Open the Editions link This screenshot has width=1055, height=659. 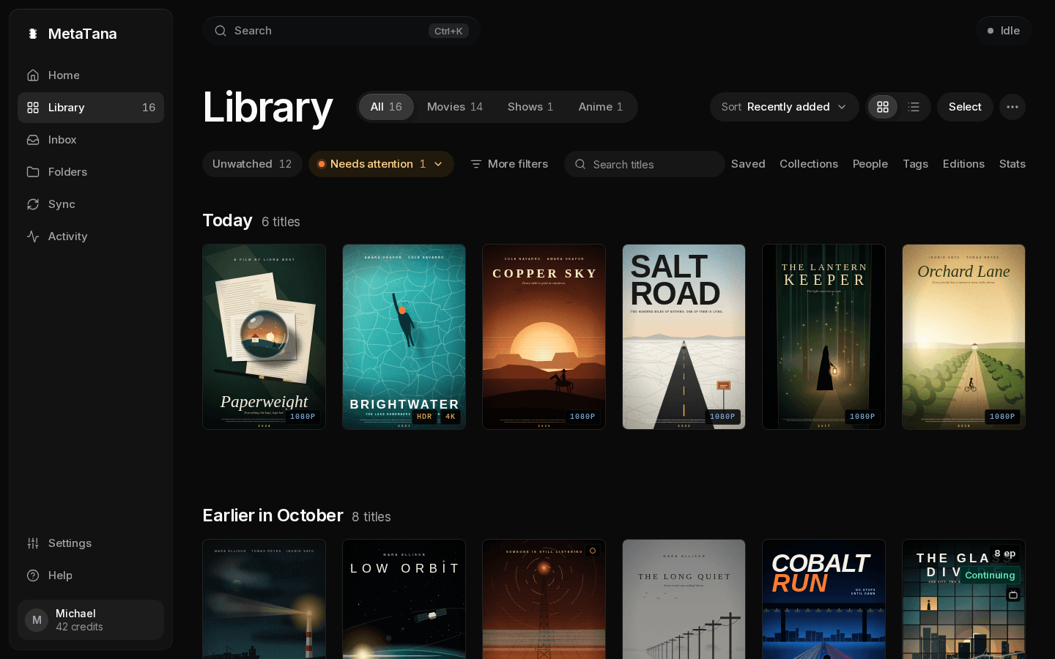963,164
